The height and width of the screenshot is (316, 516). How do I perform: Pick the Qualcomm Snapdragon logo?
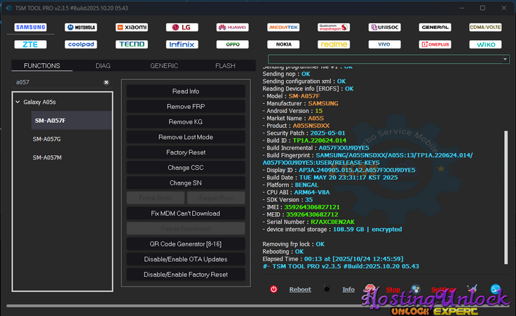(x=334, y=27)
